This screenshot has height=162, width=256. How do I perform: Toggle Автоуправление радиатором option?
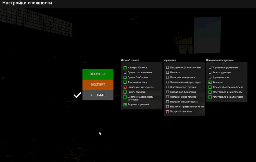[210, 97]
